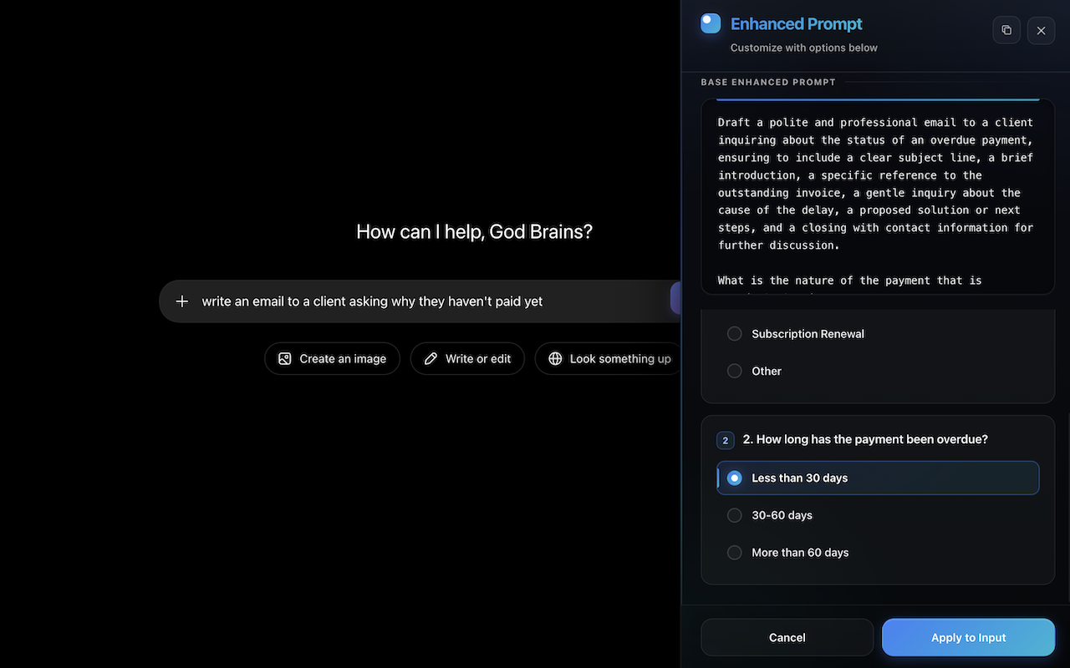Click the Cancel button
This screenshot has width=1070, height=668.
click(787, 637)
